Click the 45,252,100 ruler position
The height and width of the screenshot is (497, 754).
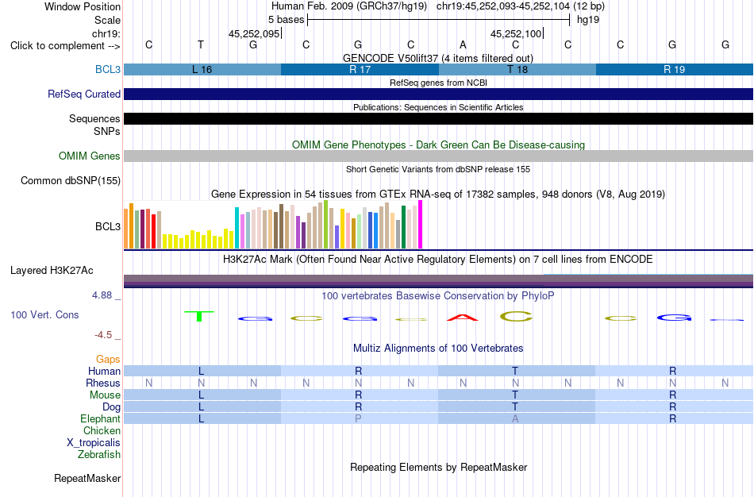pos(516,33)
